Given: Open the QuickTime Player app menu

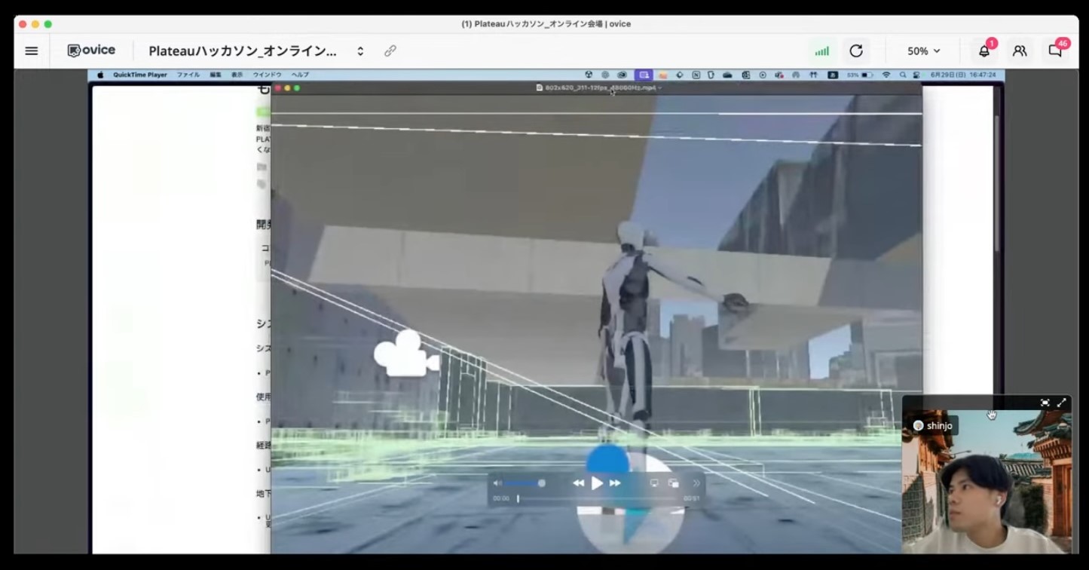Looking at the screenshot, I should click(x=140, y=75).
